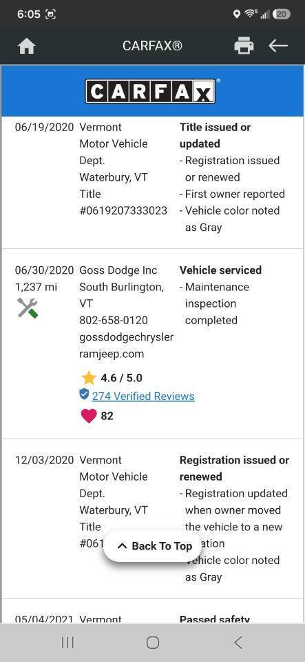The width and height of the screenshot is (305, 662).
Task: Open the 274 Verified Reviews link
Action: [143, 396]
